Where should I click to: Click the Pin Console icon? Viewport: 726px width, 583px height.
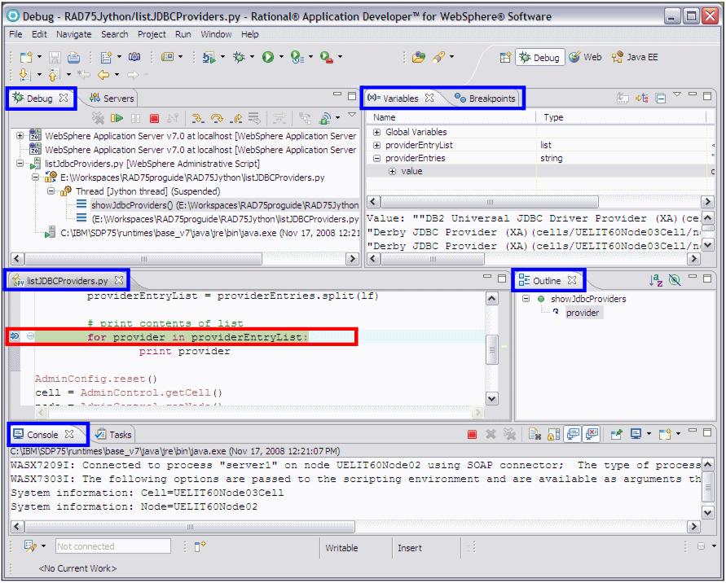616,434
